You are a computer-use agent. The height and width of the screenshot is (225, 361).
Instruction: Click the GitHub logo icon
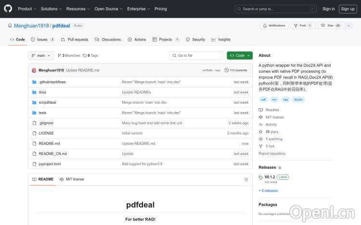click(x=8, y=9)
